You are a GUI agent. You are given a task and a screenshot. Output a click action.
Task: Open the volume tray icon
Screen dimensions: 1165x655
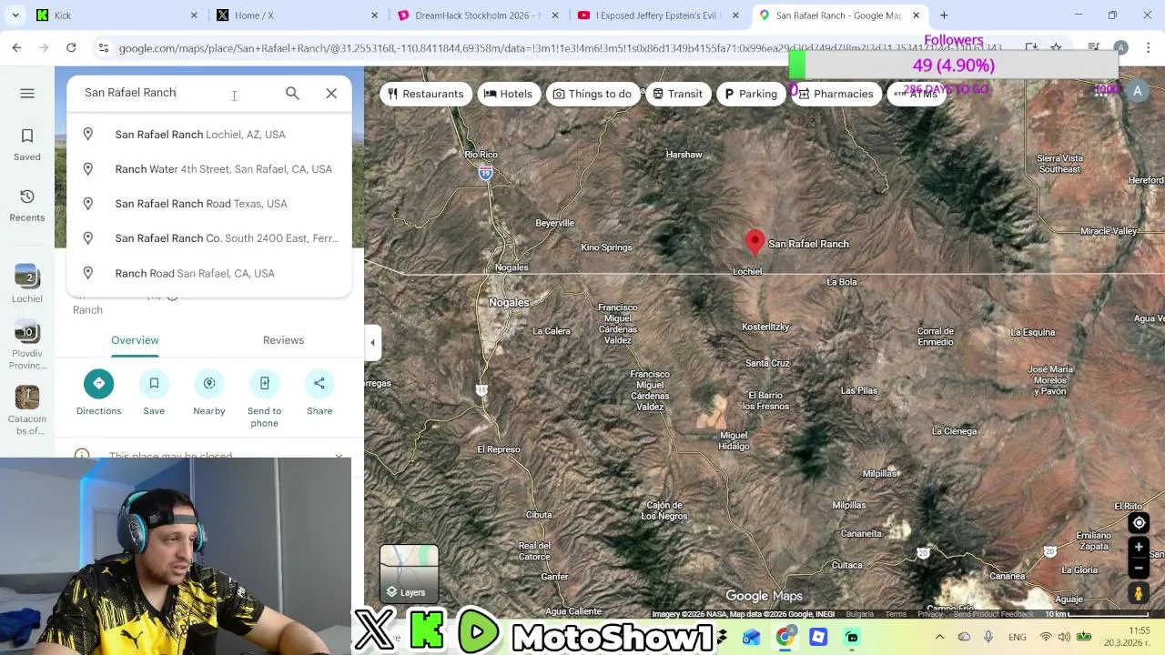(1063, 637)
